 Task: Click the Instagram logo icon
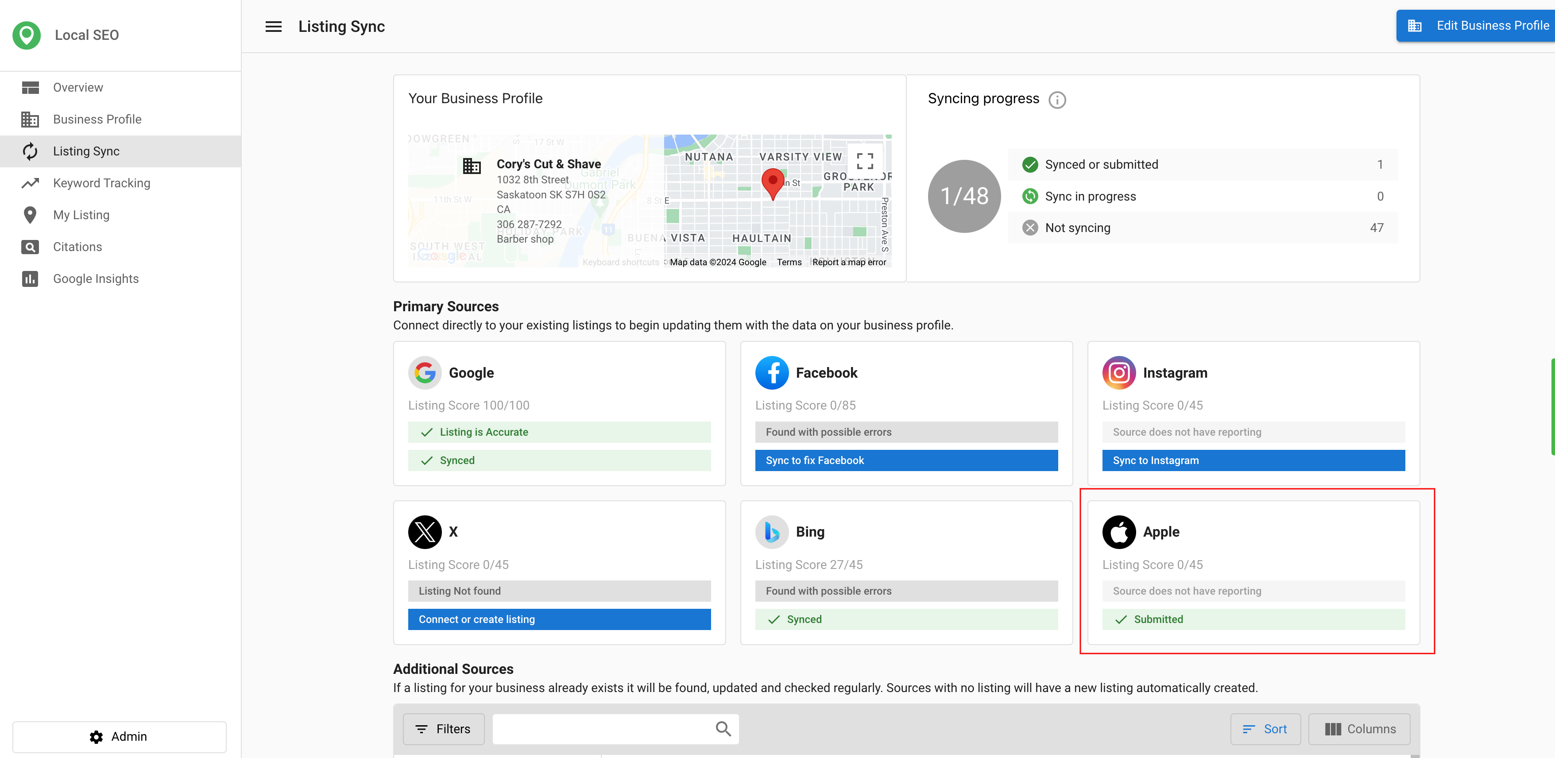(x=1119, y=373)
